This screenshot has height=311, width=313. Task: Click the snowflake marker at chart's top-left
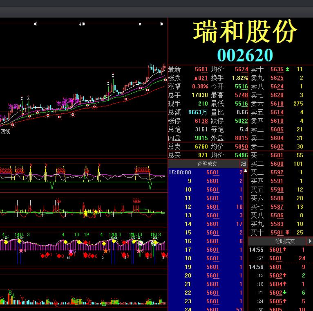coord(35,24)
